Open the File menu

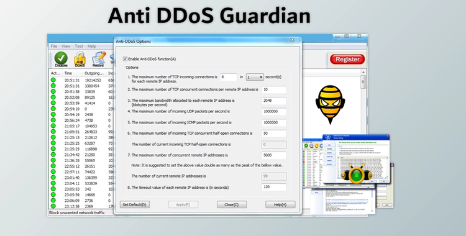(54, 46)
